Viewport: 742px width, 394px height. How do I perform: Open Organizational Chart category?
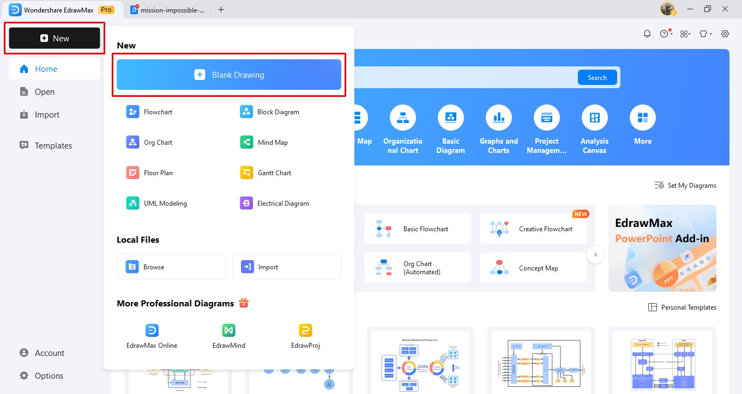403,130
